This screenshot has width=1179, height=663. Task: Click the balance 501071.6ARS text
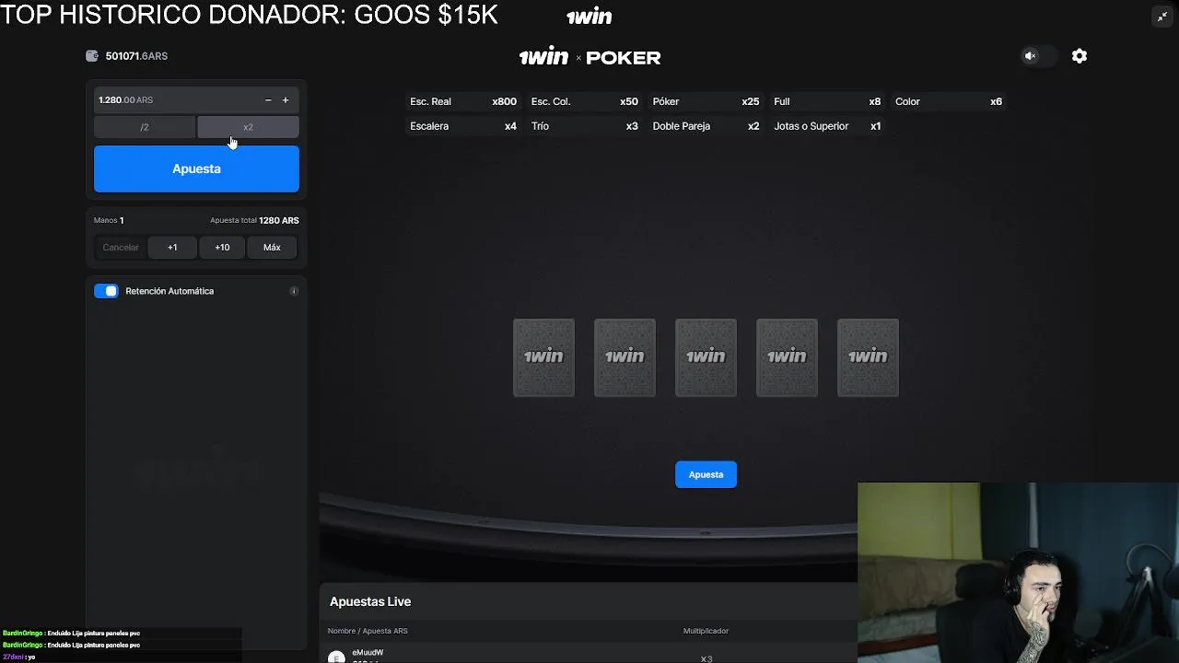pyautogui.click(x=136, y=56)
